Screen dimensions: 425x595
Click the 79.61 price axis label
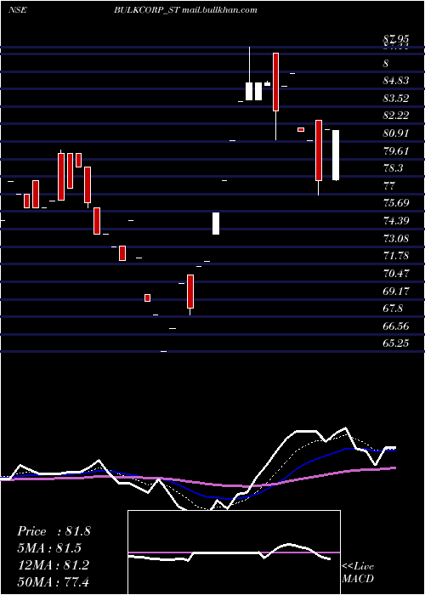coord(396,150)
